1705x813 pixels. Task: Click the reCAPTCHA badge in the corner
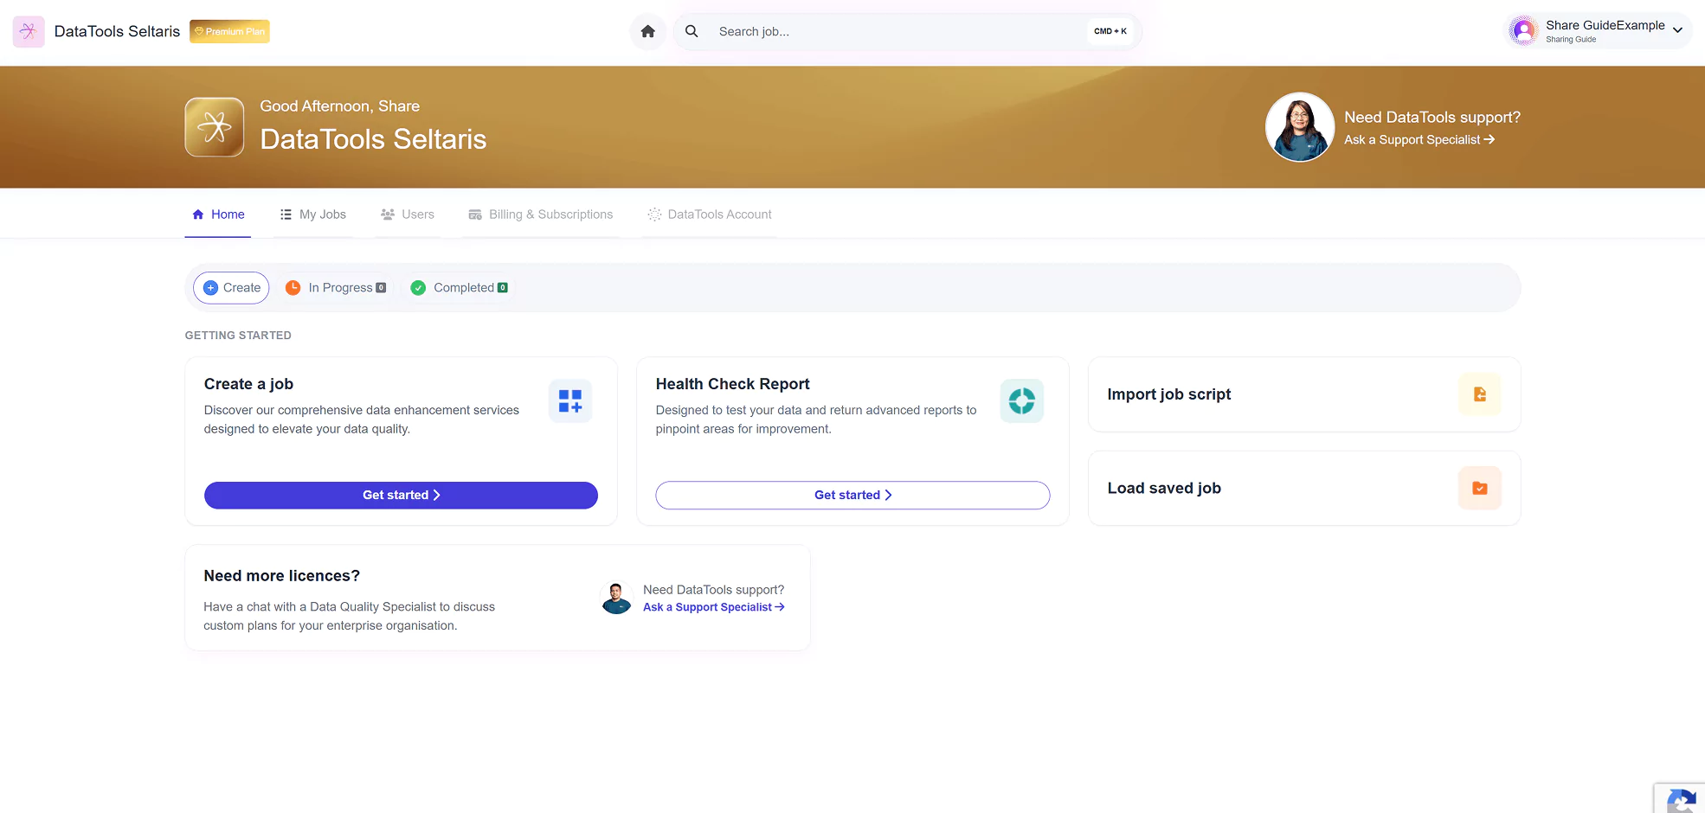point(1680,799)
